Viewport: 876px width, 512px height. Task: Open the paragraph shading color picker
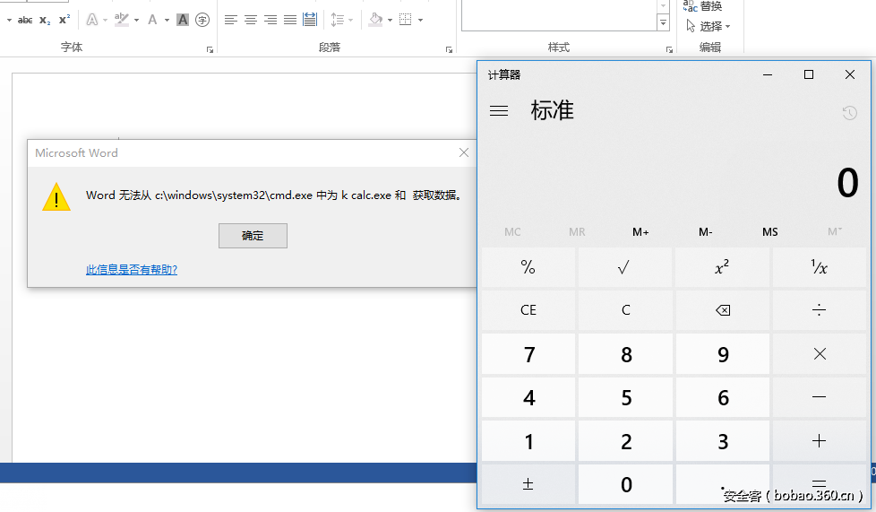pyautogui.click(x=391, y=20)
